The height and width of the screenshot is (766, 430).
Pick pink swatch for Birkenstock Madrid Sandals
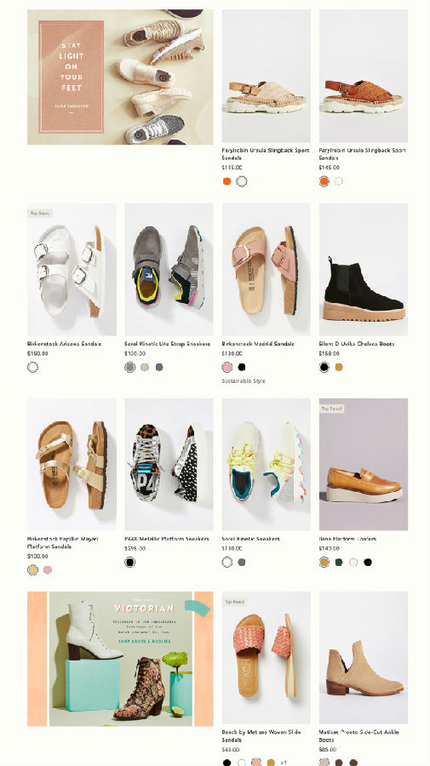tap(227, 367)
